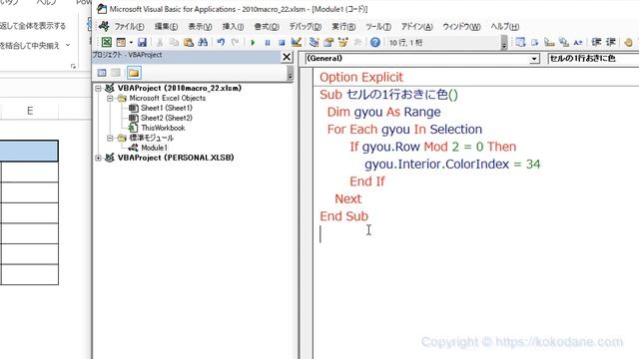
Task: Click the standard toolbar options overflow arrow
Action: coord(504,42)
